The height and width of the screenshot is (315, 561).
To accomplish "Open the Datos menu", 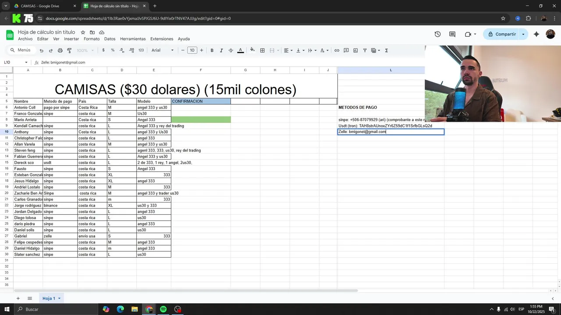I will coord(110,39).
